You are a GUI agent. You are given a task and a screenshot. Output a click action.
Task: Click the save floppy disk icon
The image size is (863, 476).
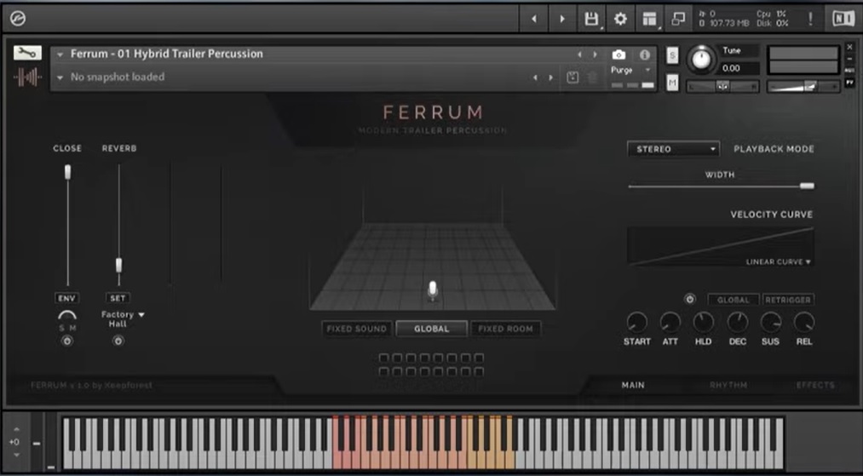[591, 20]
